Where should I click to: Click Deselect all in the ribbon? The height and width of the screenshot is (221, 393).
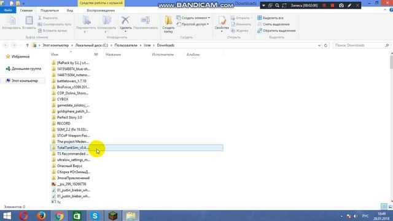coord(273,25)
